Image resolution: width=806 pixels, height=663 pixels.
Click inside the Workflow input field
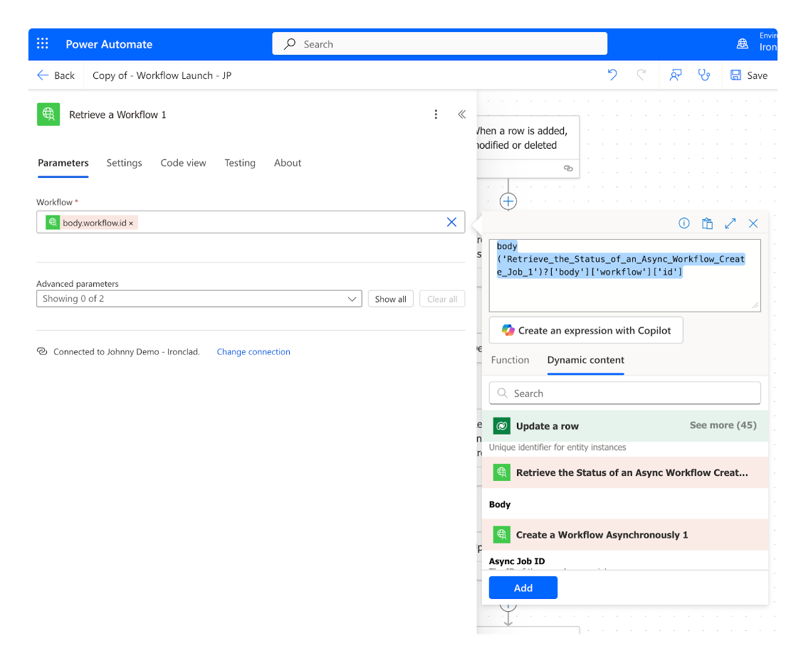251,222
